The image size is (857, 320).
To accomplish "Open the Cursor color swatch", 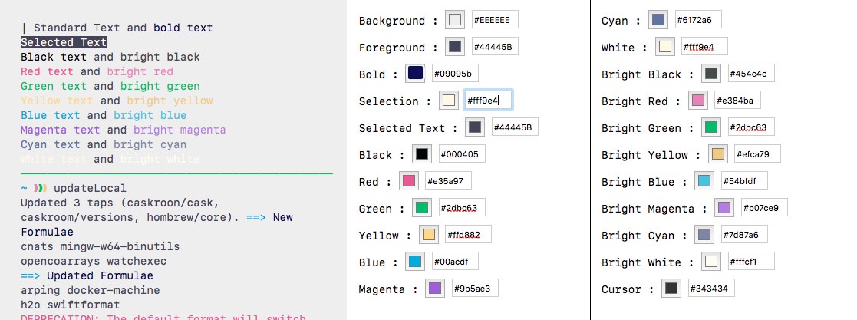I will point(671,289).
